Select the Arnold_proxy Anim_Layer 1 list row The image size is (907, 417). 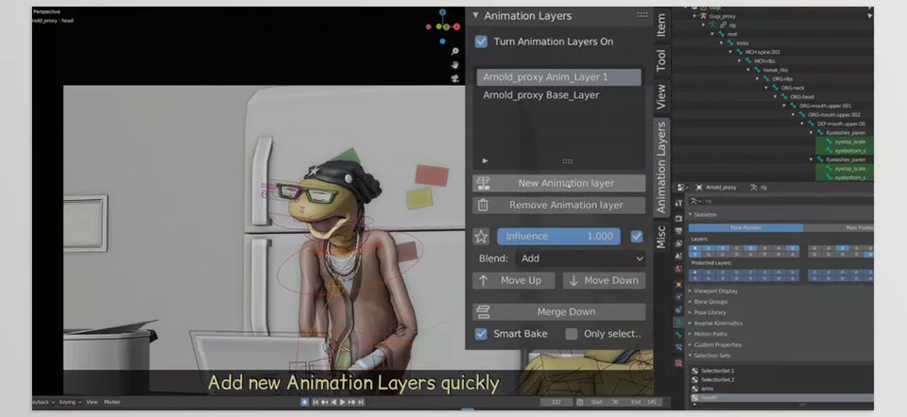pyautogui.click(x=558, y=77)
